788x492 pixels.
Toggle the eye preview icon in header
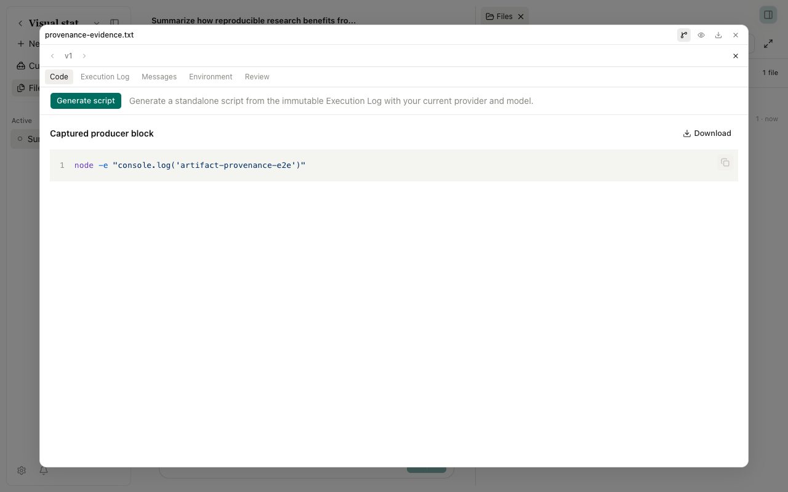(x=701, y=35)
